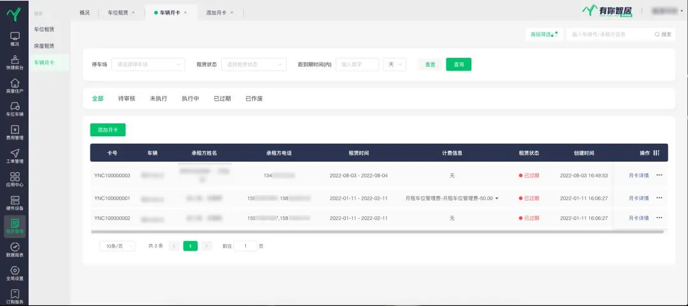Expand billing details for card YNC100000001
Screen dimensions: 688x306
click(497, 198)
